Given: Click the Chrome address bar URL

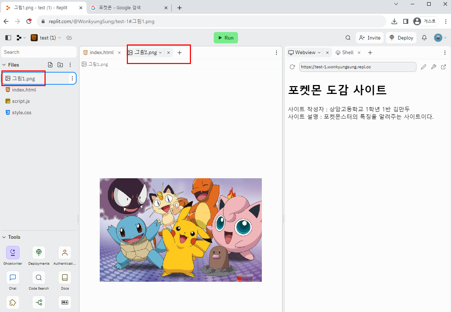Looking at the screenshot, I should click(102, 21).
